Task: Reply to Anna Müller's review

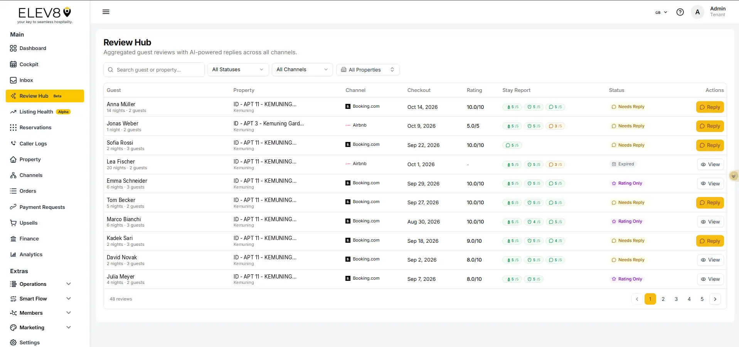Action: [710, 107]
